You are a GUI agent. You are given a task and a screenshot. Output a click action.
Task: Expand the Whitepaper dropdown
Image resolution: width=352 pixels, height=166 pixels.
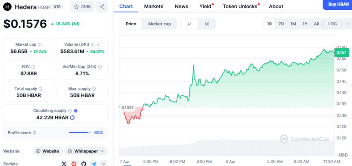pyautogui.click(x=86, y=151)
